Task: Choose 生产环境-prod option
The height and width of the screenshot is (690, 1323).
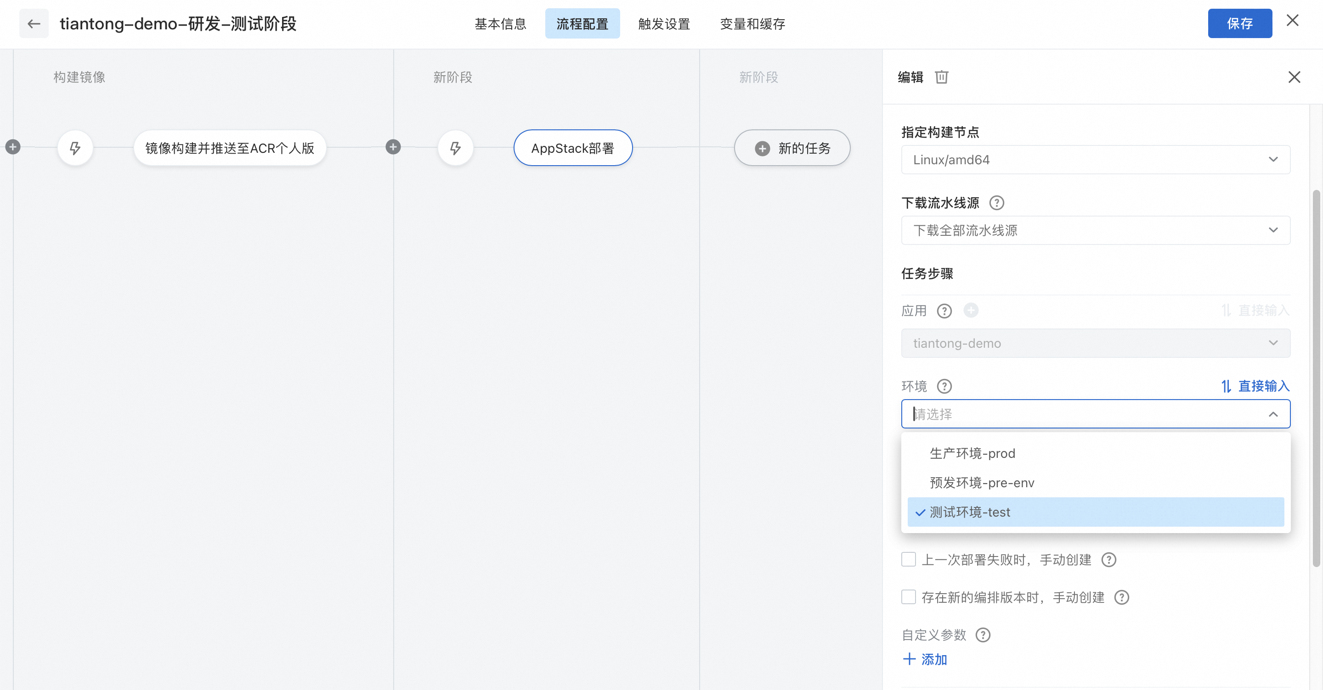Action: coord(972,454)
